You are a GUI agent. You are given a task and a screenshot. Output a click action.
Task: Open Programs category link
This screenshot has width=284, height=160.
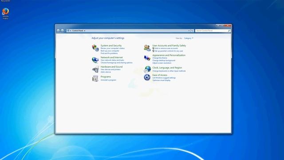(x=106, y=77)
